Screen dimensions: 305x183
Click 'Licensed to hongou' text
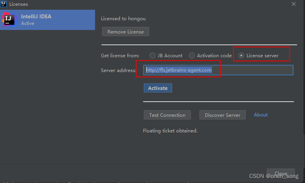click(123, 19)
